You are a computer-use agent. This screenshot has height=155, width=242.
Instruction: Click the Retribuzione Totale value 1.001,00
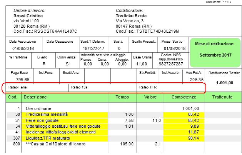[222, 82]
